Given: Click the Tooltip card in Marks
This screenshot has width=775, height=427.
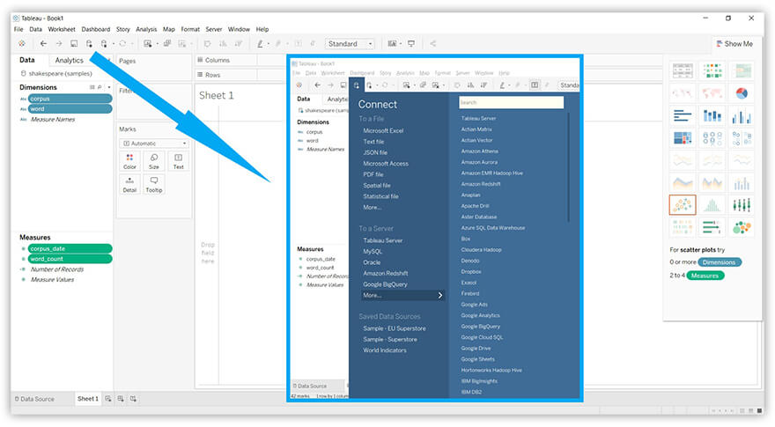Looking at the screenshot, I should tap(154, 184).
